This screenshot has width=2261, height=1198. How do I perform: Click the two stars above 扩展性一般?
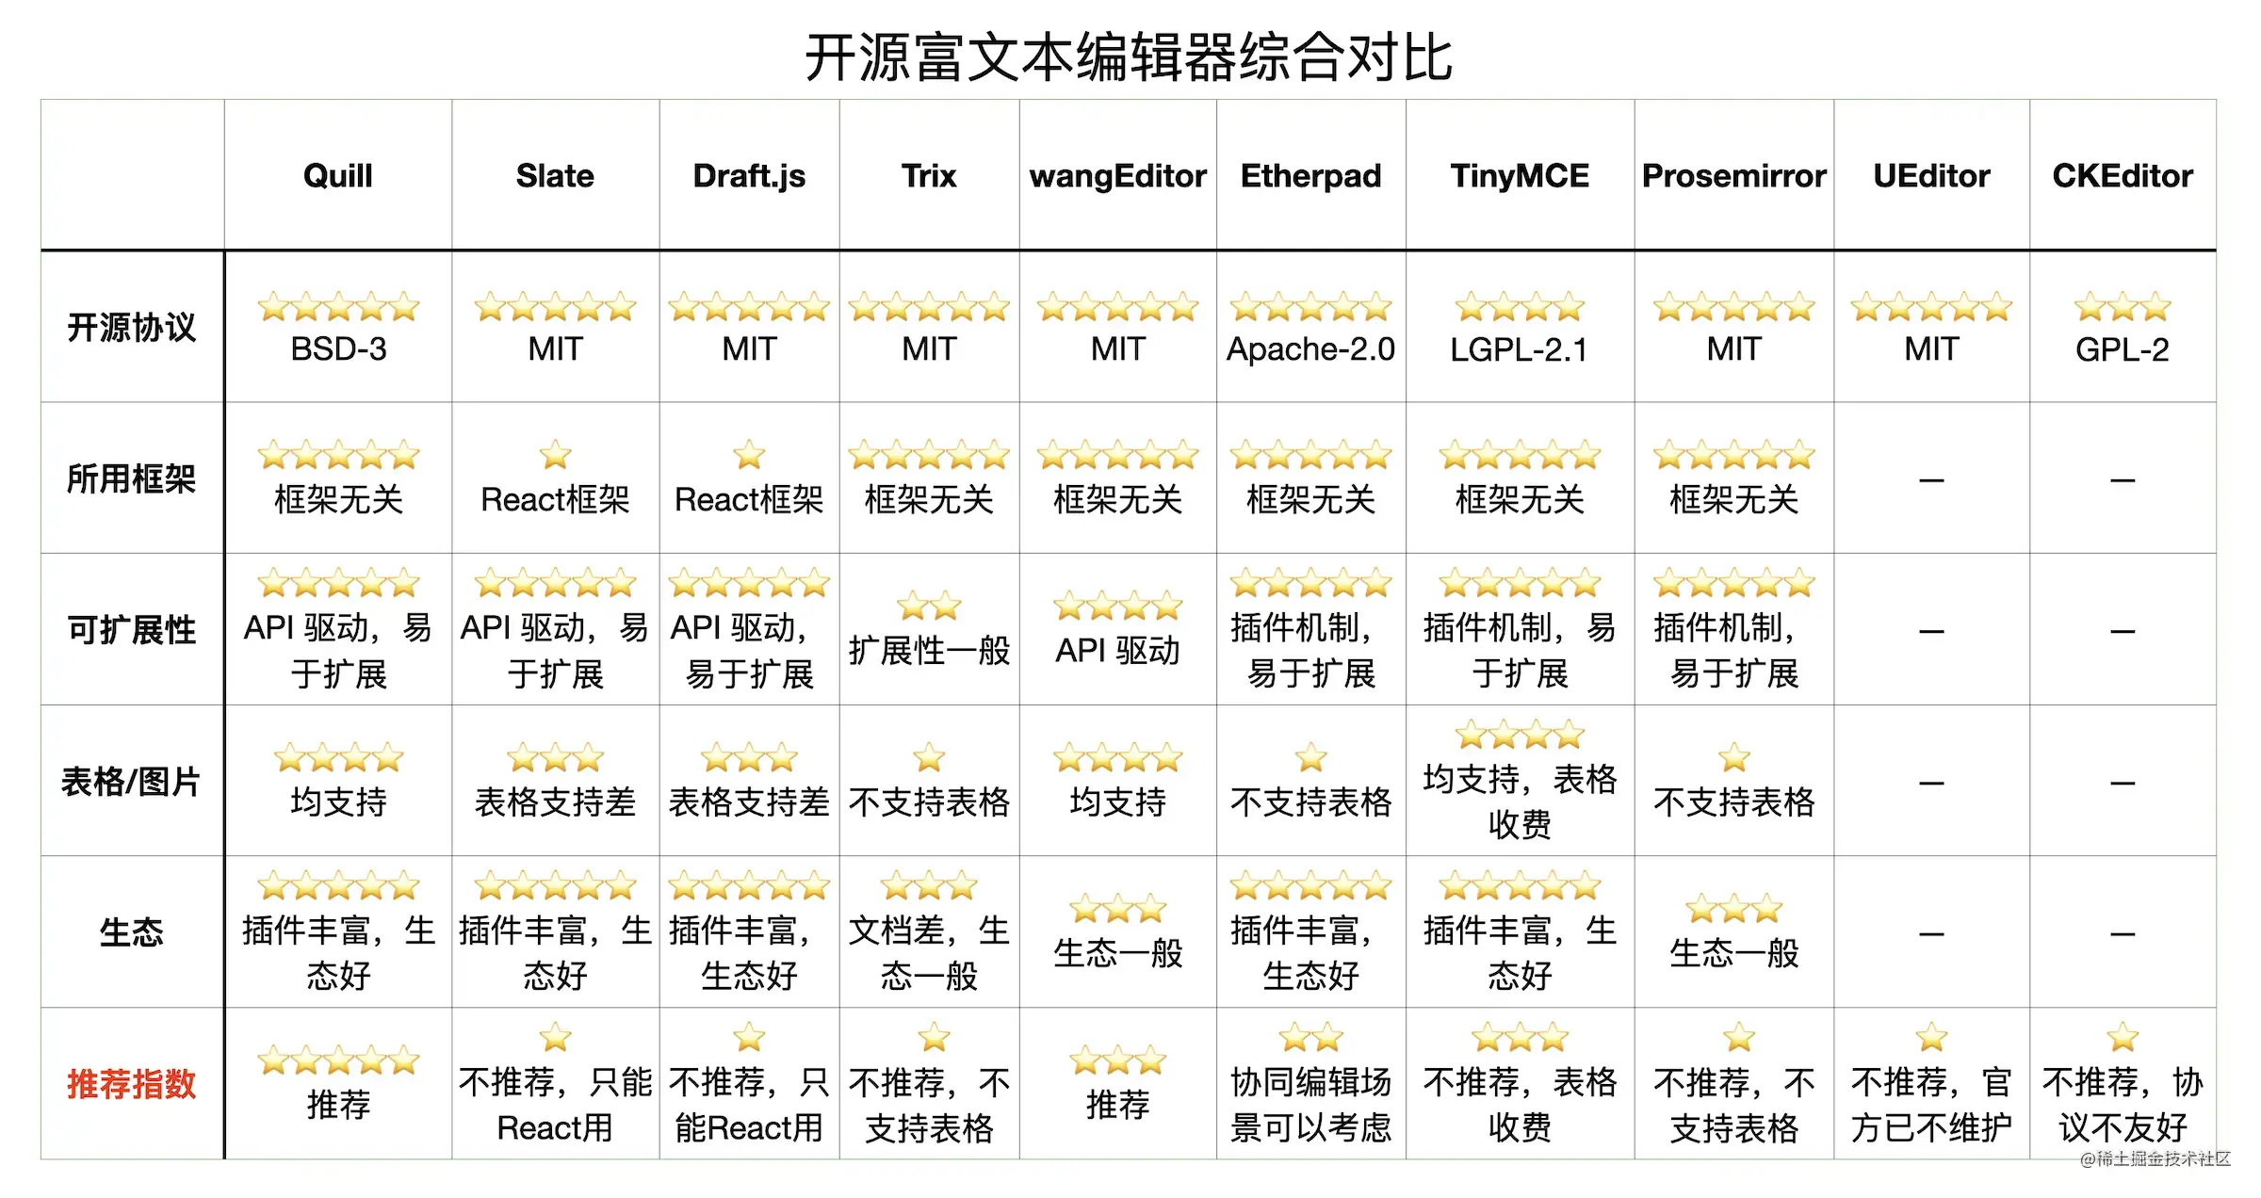(929, 607)
